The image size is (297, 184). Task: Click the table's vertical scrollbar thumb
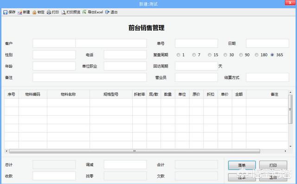(x=290, y=109)
